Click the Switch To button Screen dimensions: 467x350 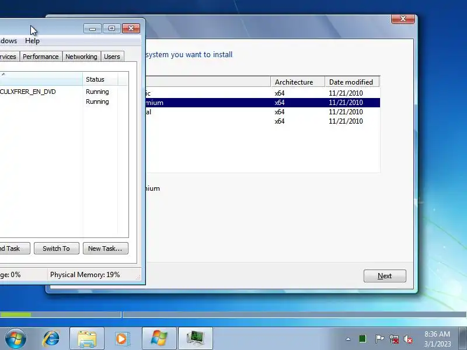[x=56, y=249]
